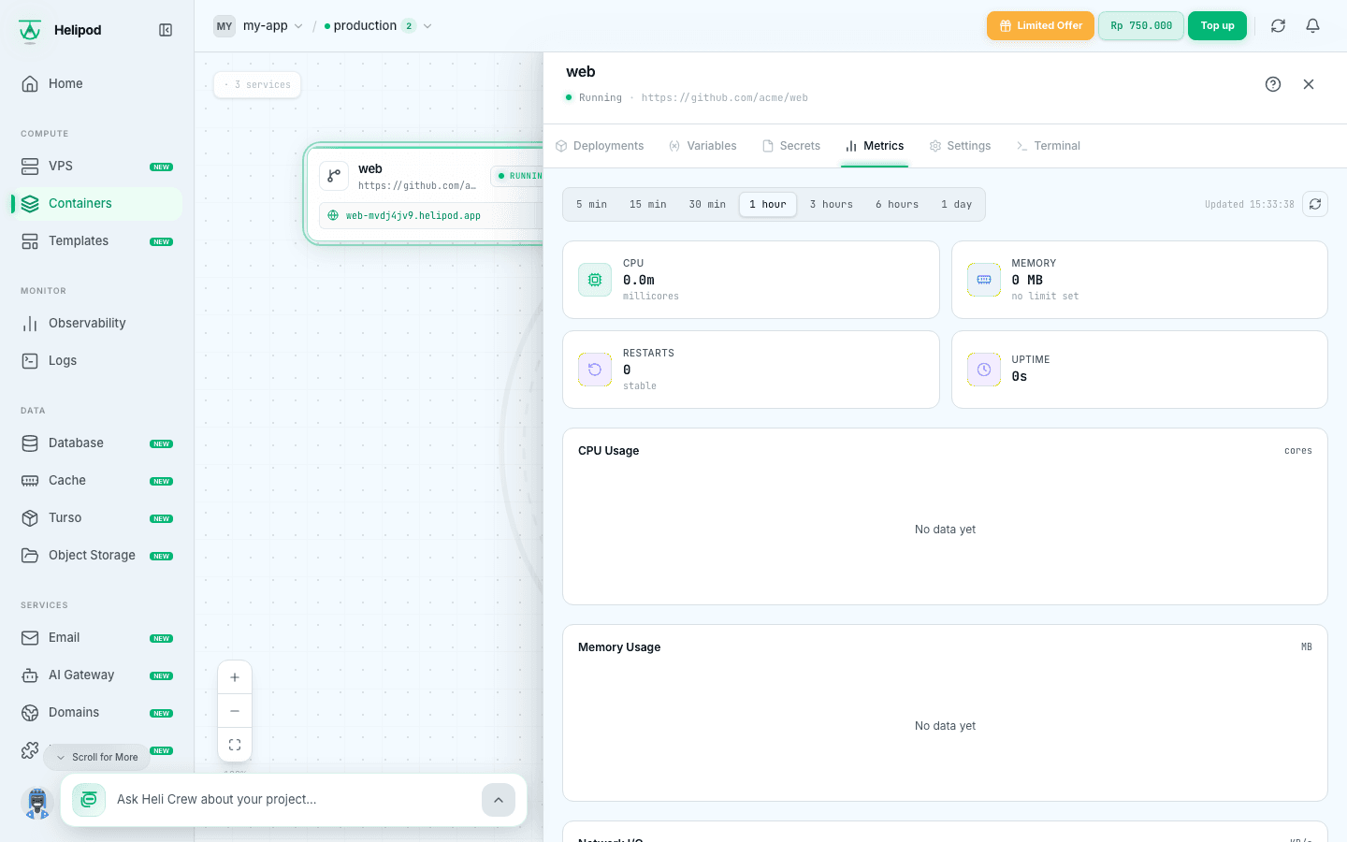The image size is (1347, 842).
Task: Click the web service git icon
Action: [334, 176]
